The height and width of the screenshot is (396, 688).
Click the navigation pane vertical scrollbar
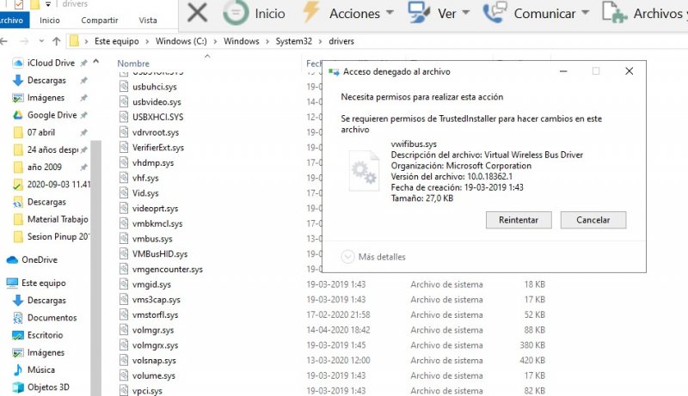pos(95,267)
